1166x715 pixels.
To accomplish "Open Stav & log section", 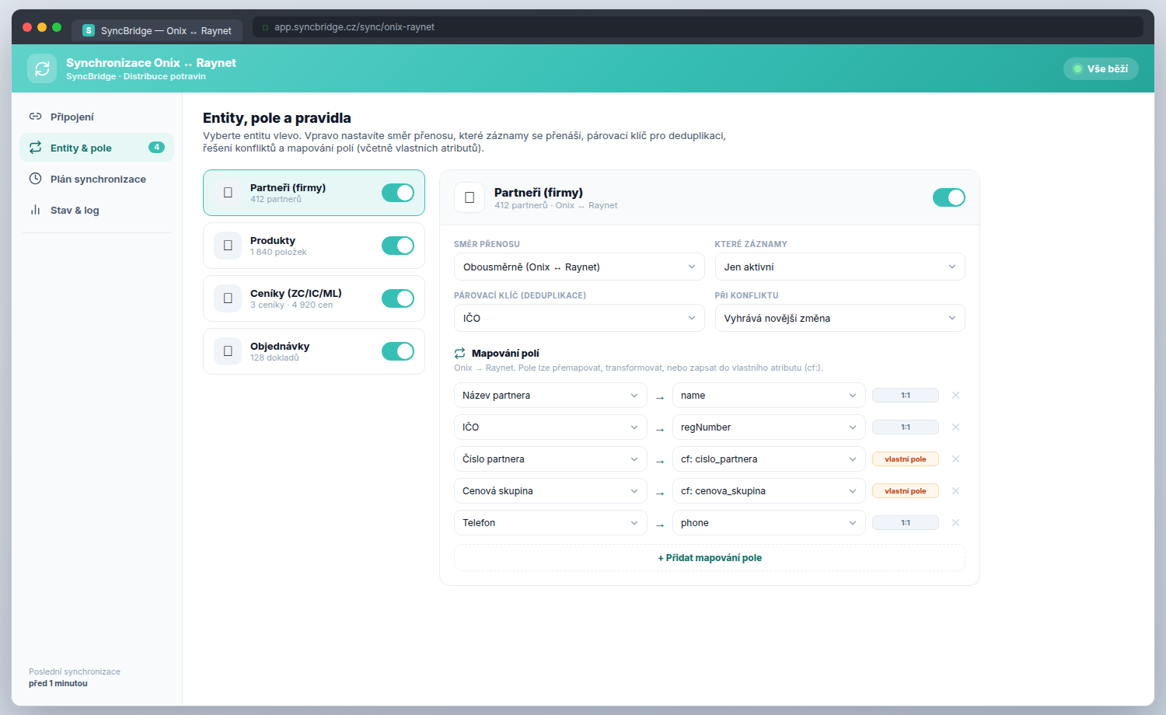I will click(96, 210).
